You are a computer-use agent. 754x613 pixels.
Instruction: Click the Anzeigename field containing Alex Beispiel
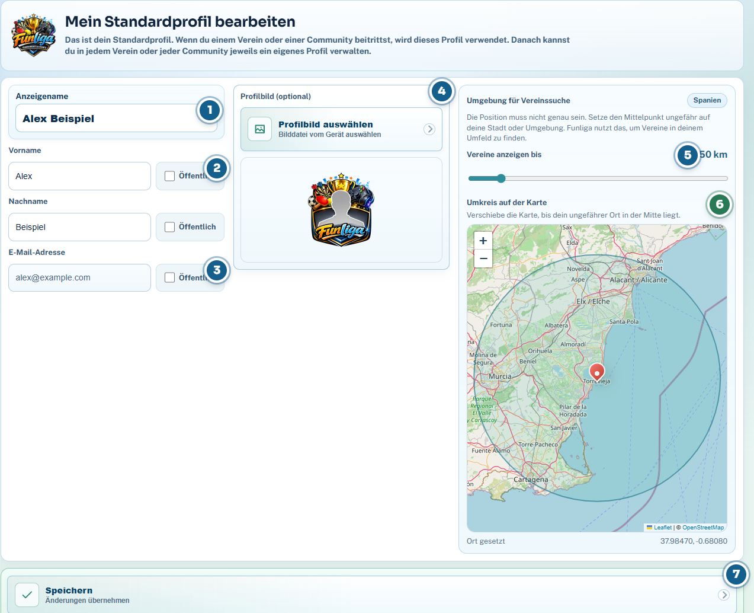tap(116, 119)
